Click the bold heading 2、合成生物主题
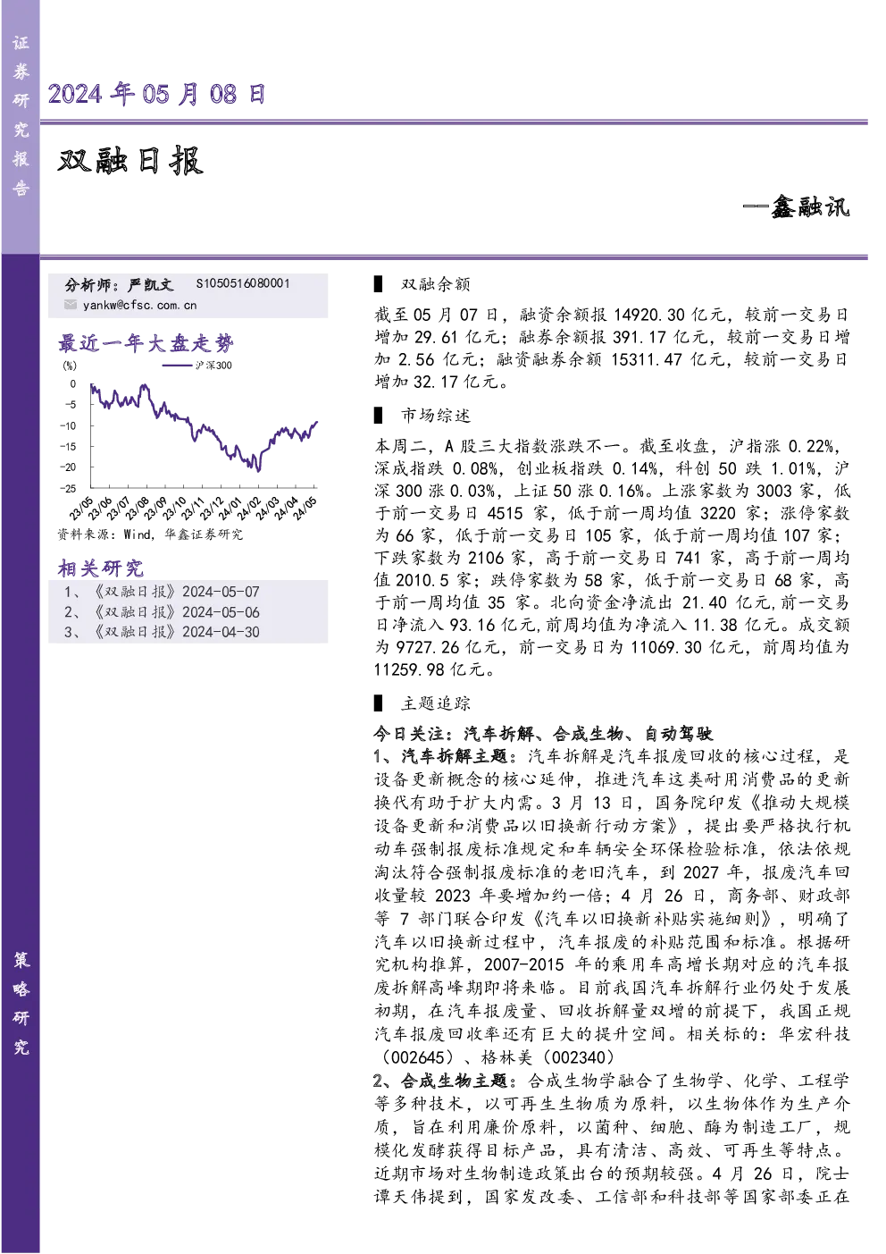Viewport: 886px width, 1254px height. click(441, 1081)
